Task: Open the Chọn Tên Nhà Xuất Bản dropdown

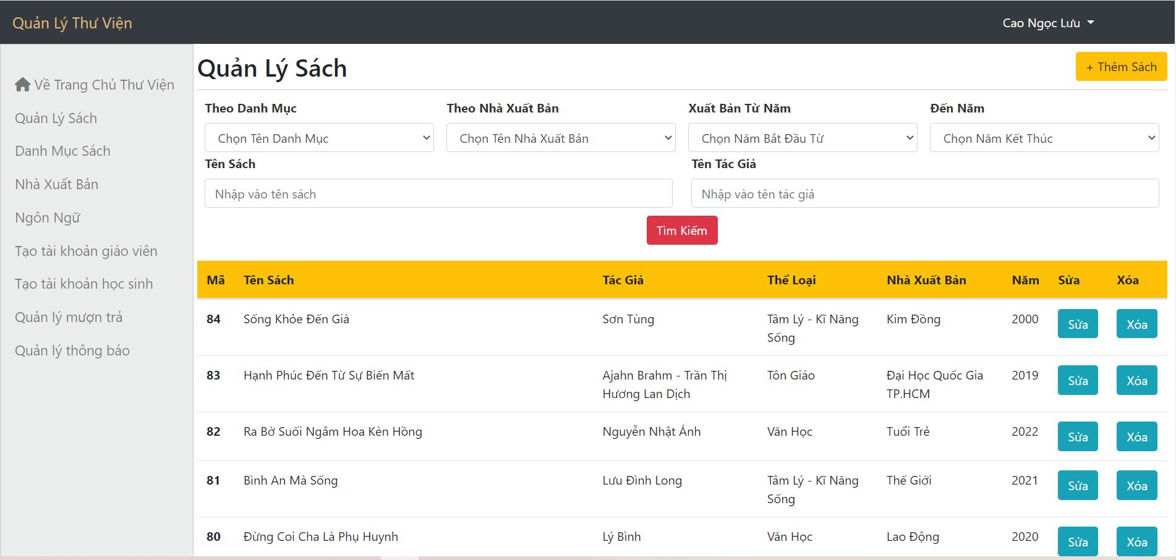Action: 560,137
